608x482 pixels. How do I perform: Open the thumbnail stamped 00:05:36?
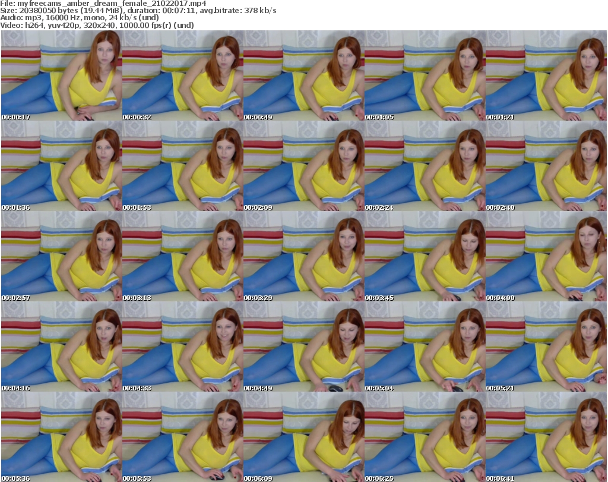(x=62, y=437)
